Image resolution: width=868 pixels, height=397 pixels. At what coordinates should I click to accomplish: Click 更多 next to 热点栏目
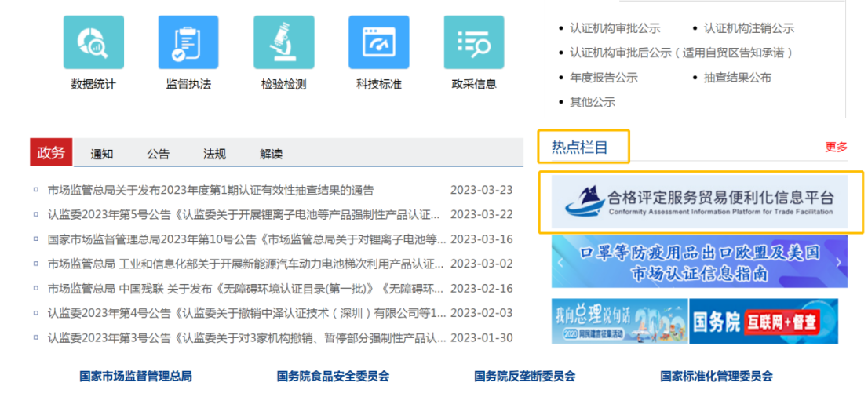836,147
